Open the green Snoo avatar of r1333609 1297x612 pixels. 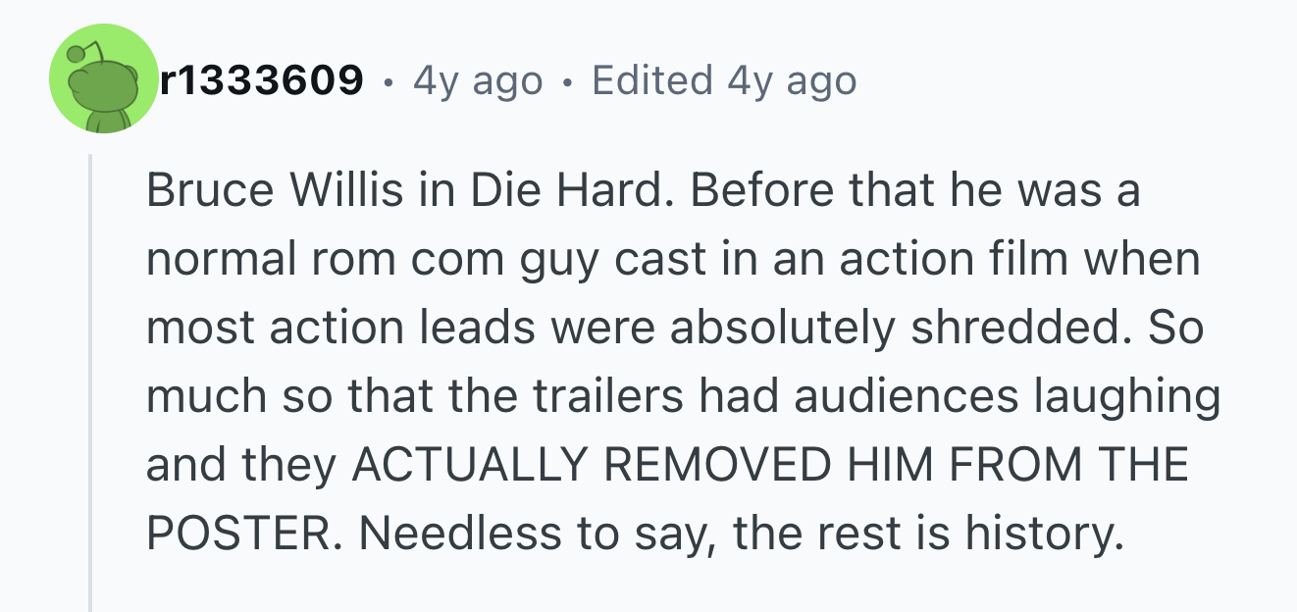(x=103, y=79)
